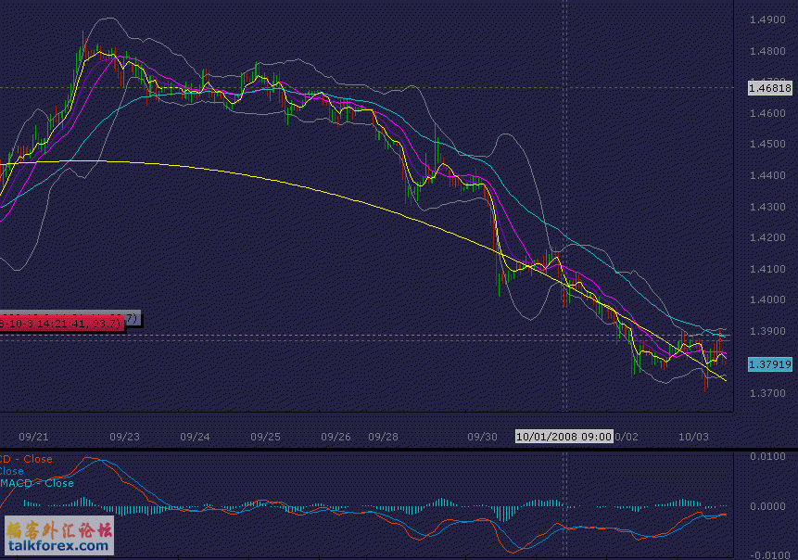Screen dimensions: 798x560
Task: Click the 09/28 date label
Action: point(383,437)
